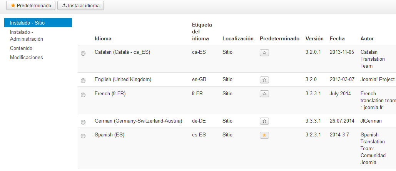Choose the French (fr-FR) radio button
Image resolution: width=396 pixels, height=171 pixels.
[x=83, y=95]
